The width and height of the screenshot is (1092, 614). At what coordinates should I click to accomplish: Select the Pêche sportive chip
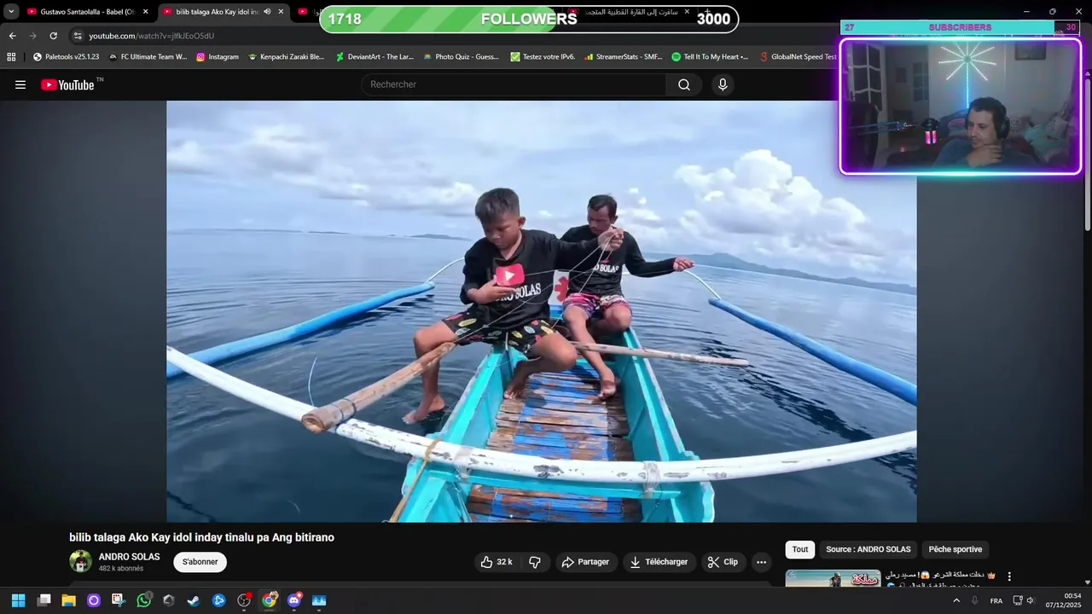pos(955,549)
